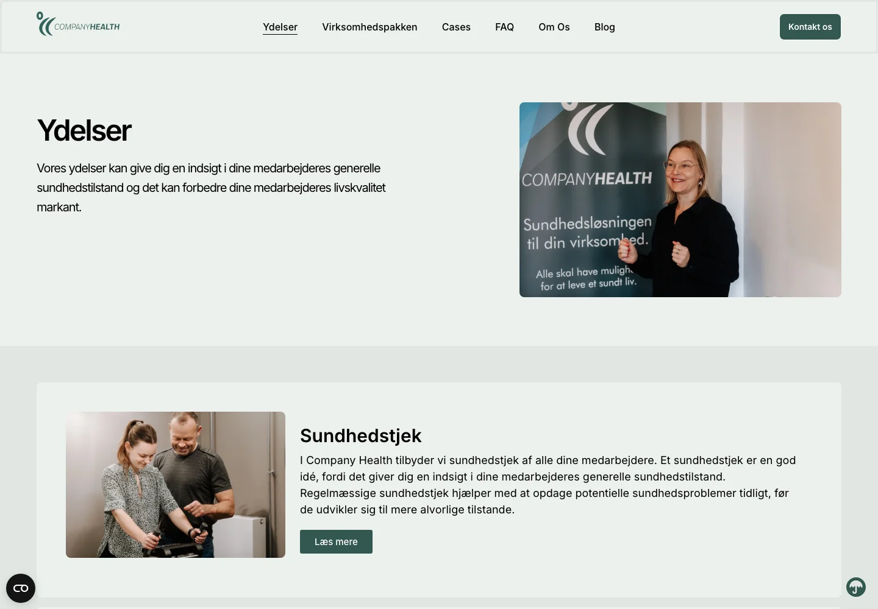Open the Cases menu item

(x=456, y=27)
